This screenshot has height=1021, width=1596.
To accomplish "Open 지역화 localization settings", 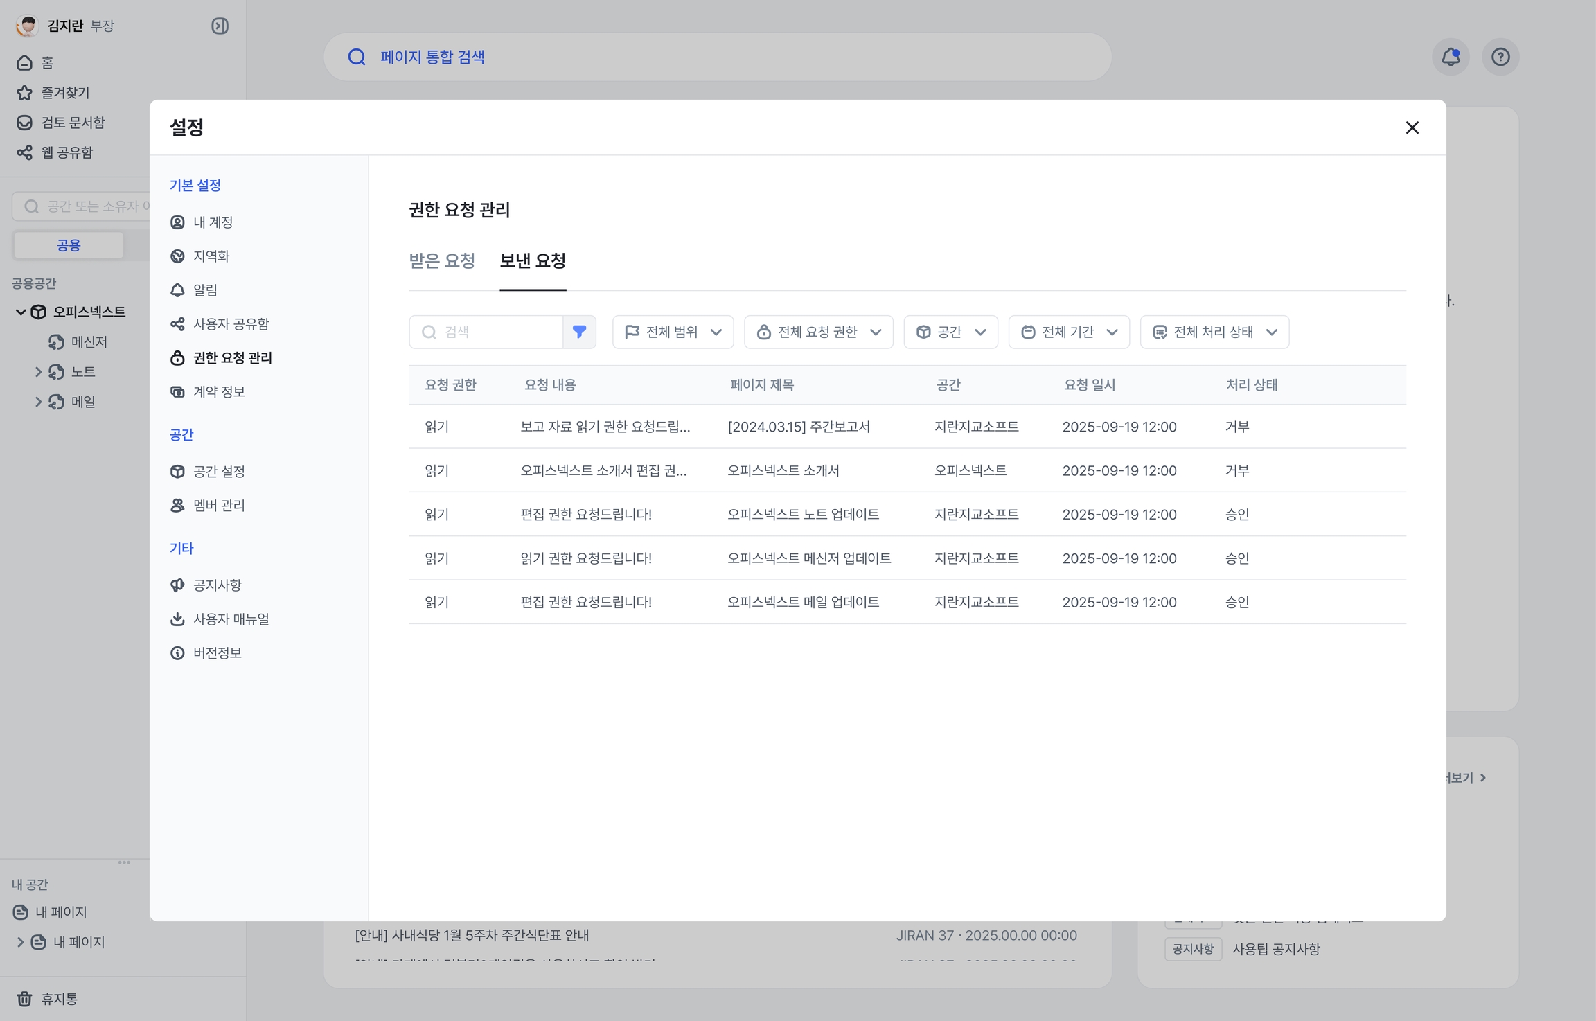I will pyautogui.click(x=211, y=256).
